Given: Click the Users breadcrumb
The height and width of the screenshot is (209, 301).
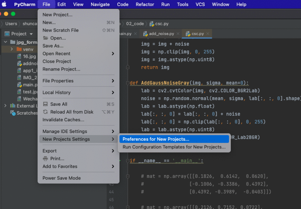Looking at the screenshot, I should tap(11, 24).
